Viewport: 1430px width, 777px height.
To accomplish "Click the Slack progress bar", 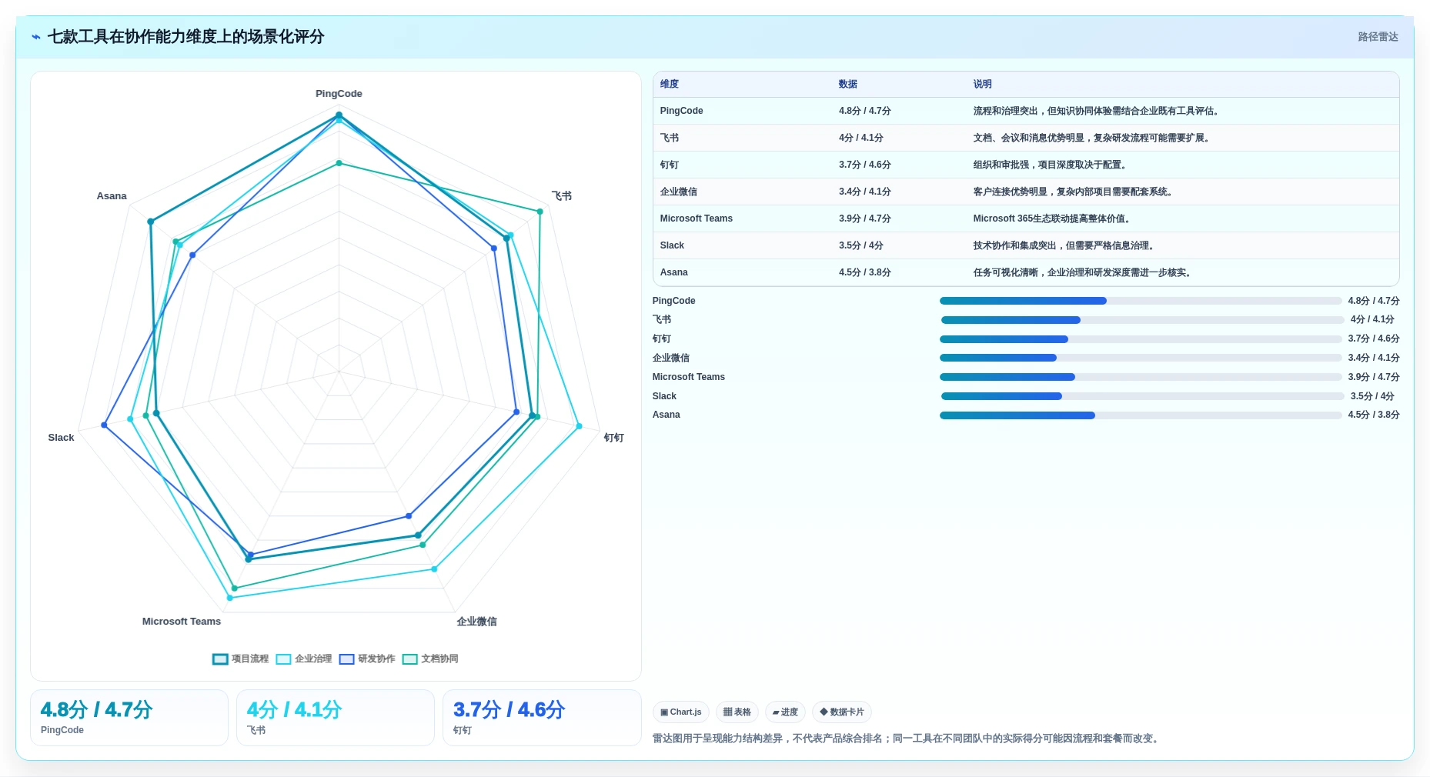I will [x=1142, y=396].
